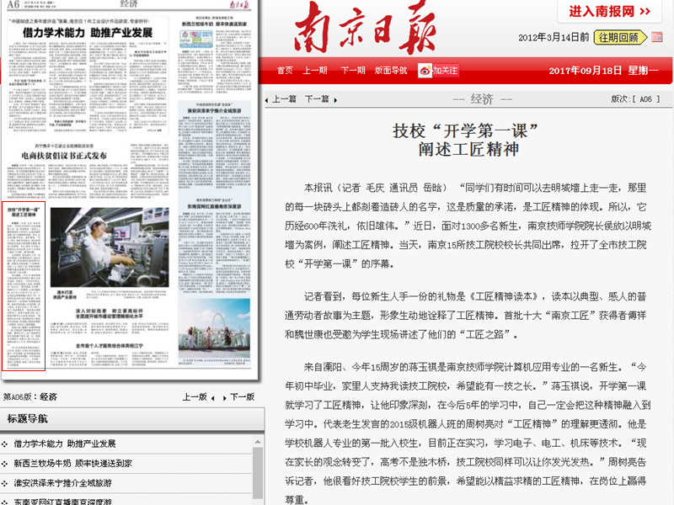
Task: Go to 首页 in the red navigation bar
Action: (x=285, y=71)
